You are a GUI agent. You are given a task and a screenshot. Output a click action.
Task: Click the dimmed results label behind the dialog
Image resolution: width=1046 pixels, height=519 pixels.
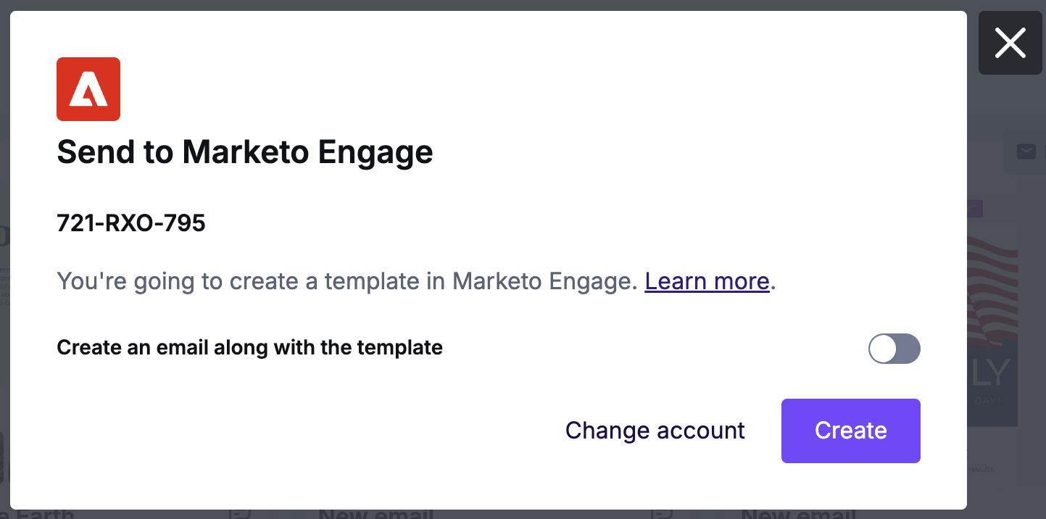coord(981,469)
